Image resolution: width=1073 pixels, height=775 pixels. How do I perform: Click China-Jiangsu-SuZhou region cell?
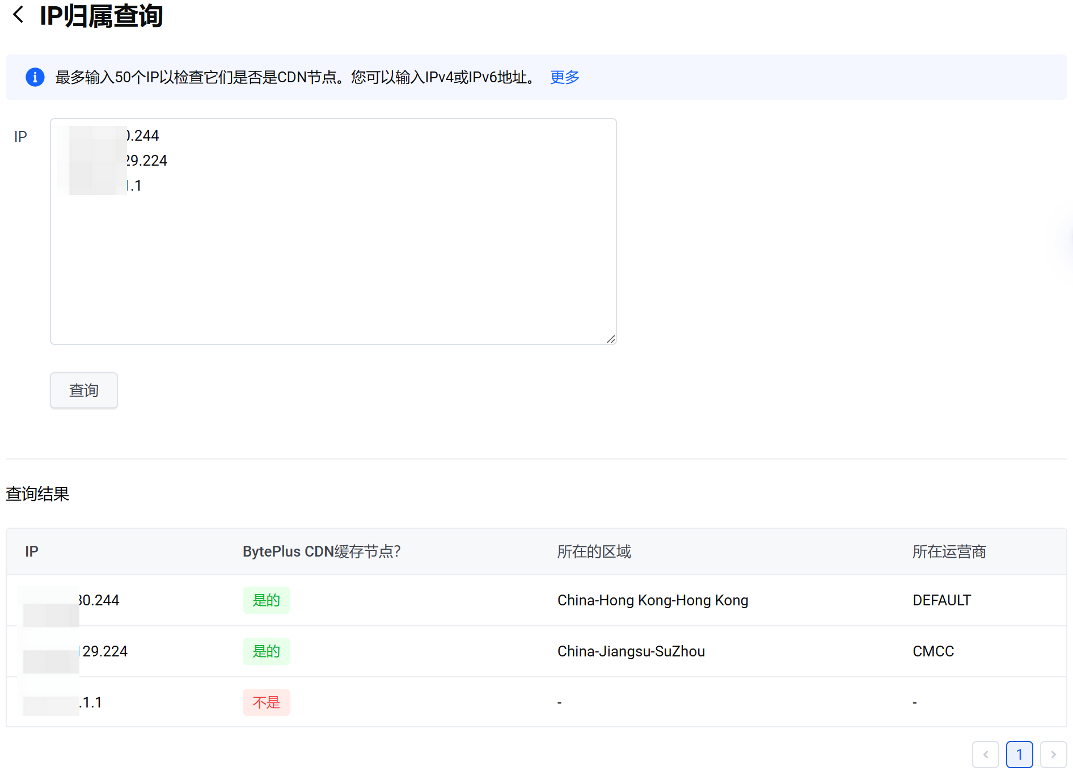click(x=631, y=651)
